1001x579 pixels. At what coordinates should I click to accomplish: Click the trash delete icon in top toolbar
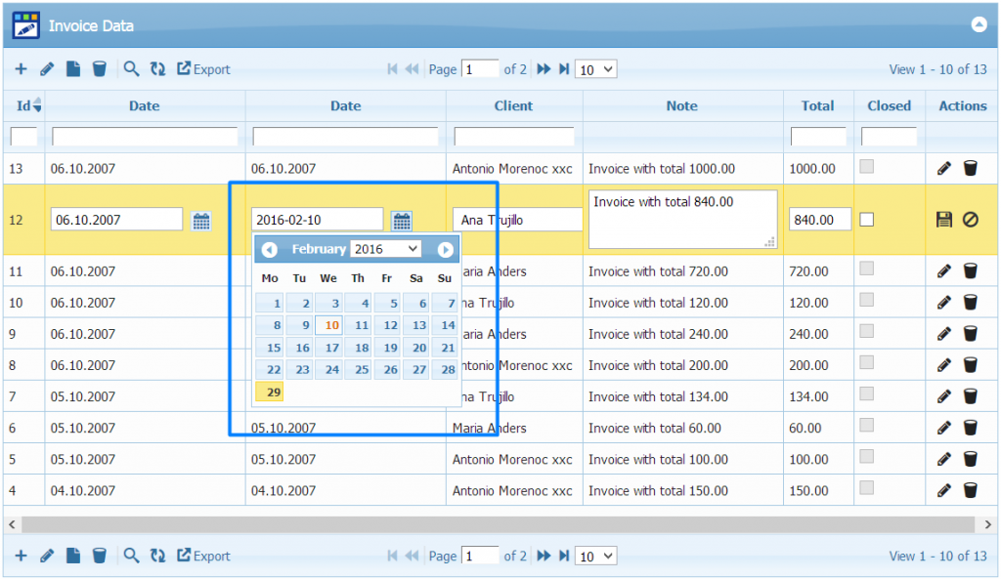tap(99, 69)
